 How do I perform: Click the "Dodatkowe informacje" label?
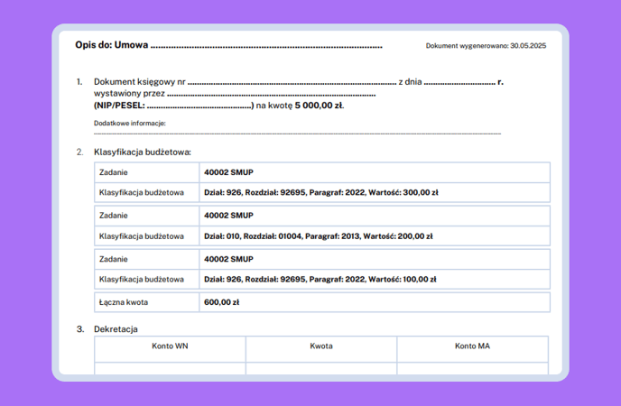130,123
